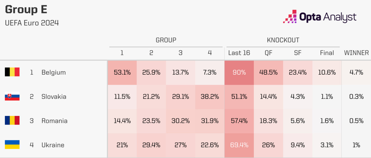Click the Romania flag icon

coord(12,121)
